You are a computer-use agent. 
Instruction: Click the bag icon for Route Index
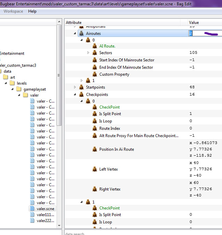(95, 128)
